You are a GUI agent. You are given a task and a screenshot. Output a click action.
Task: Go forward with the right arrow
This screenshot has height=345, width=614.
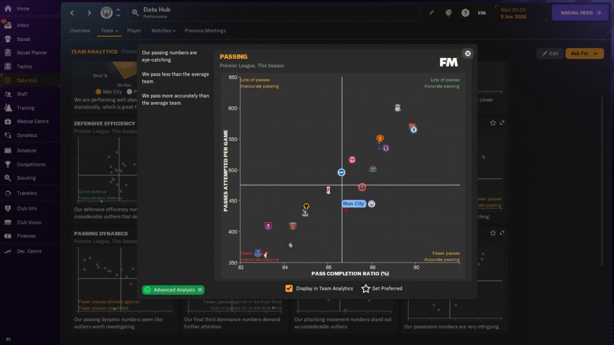pos(89,13)
